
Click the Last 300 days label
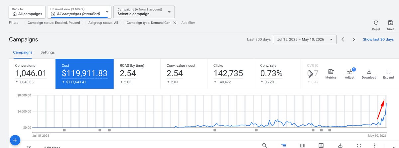pyautogui.click(x=259, y=39)
